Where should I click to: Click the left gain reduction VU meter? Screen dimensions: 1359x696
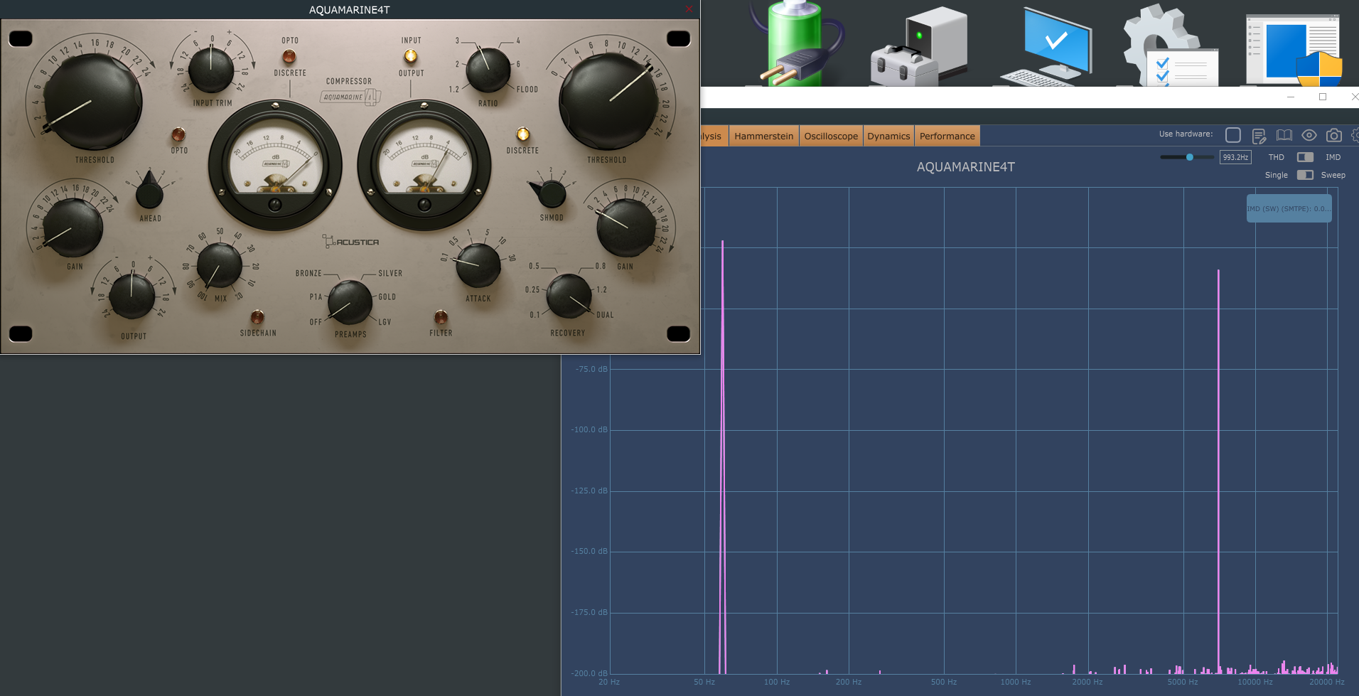pos(275,165)
